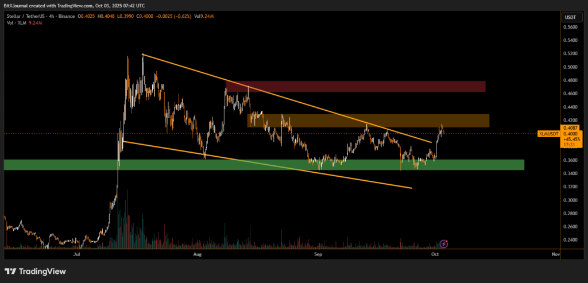Click the Aug label on time axis
The image size is (588, 283).
(198, 253)
